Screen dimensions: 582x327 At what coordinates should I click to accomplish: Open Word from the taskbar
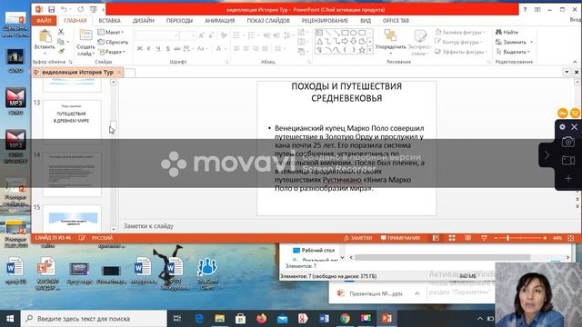tap(324, 318)
